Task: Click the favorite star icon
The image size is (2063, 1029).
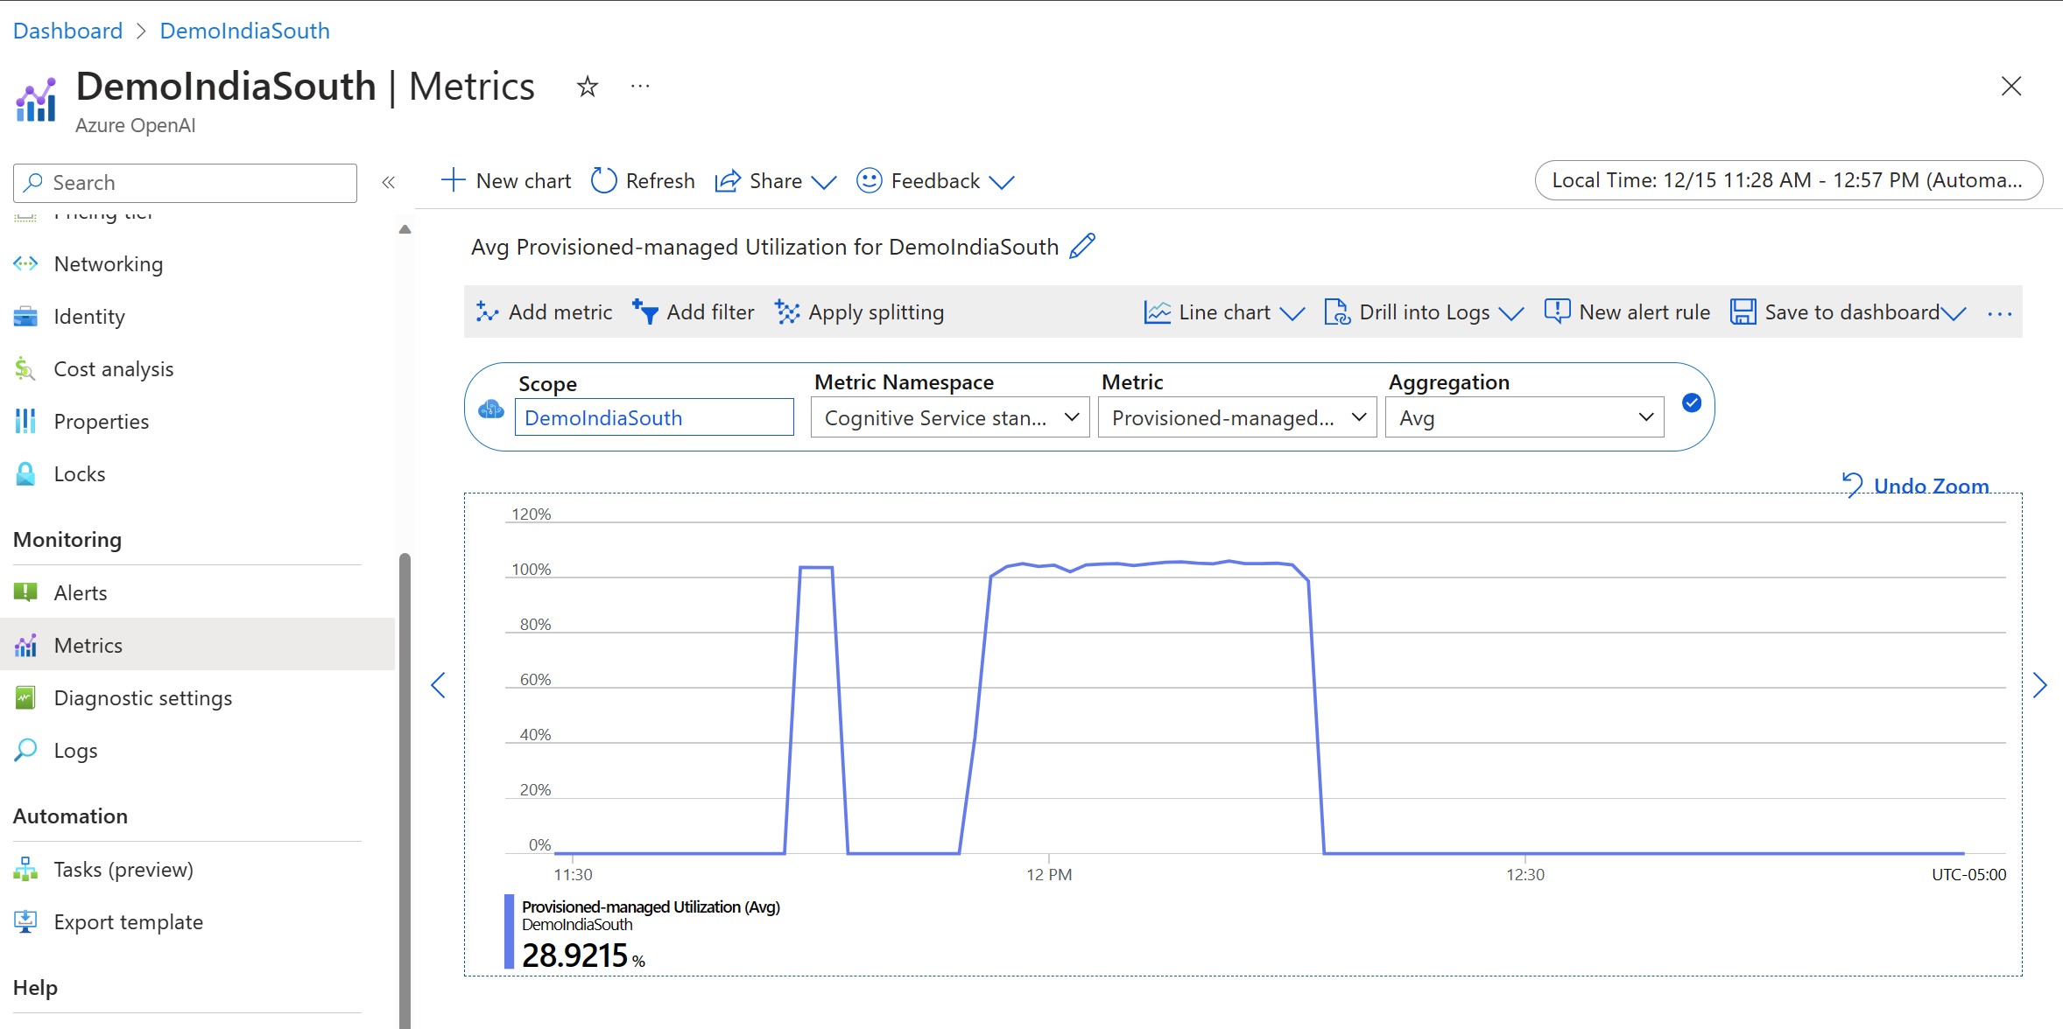Action: click(588, 87)
